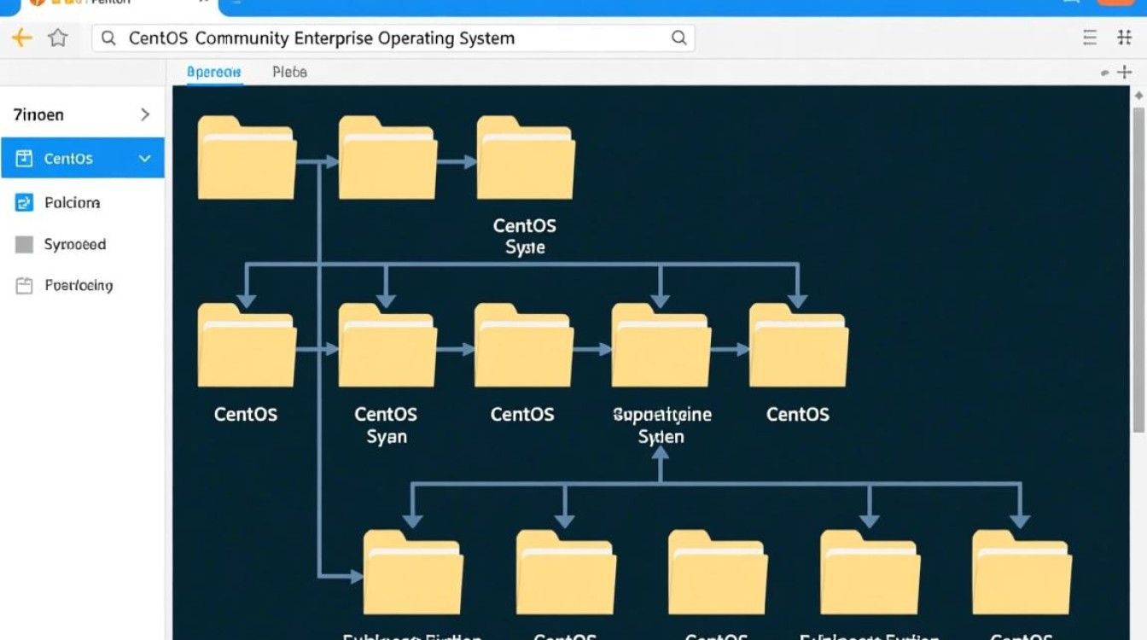Screen dimensions: 1147x640
Task: Select the CentOS Syste folder in the top row
Action: (x=525, y=158)
